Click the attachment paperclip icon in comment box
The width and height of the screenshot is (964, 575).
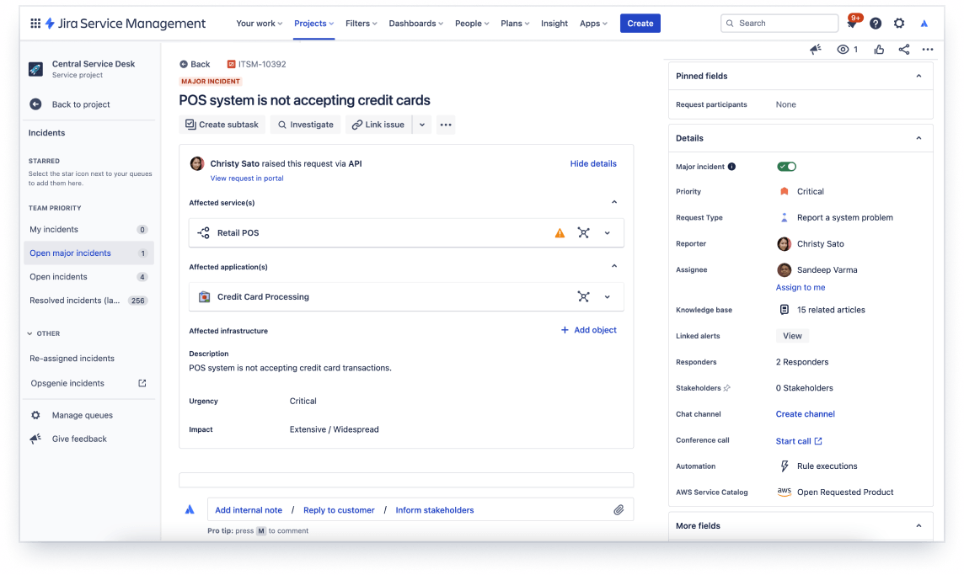(x=619, y=510)
